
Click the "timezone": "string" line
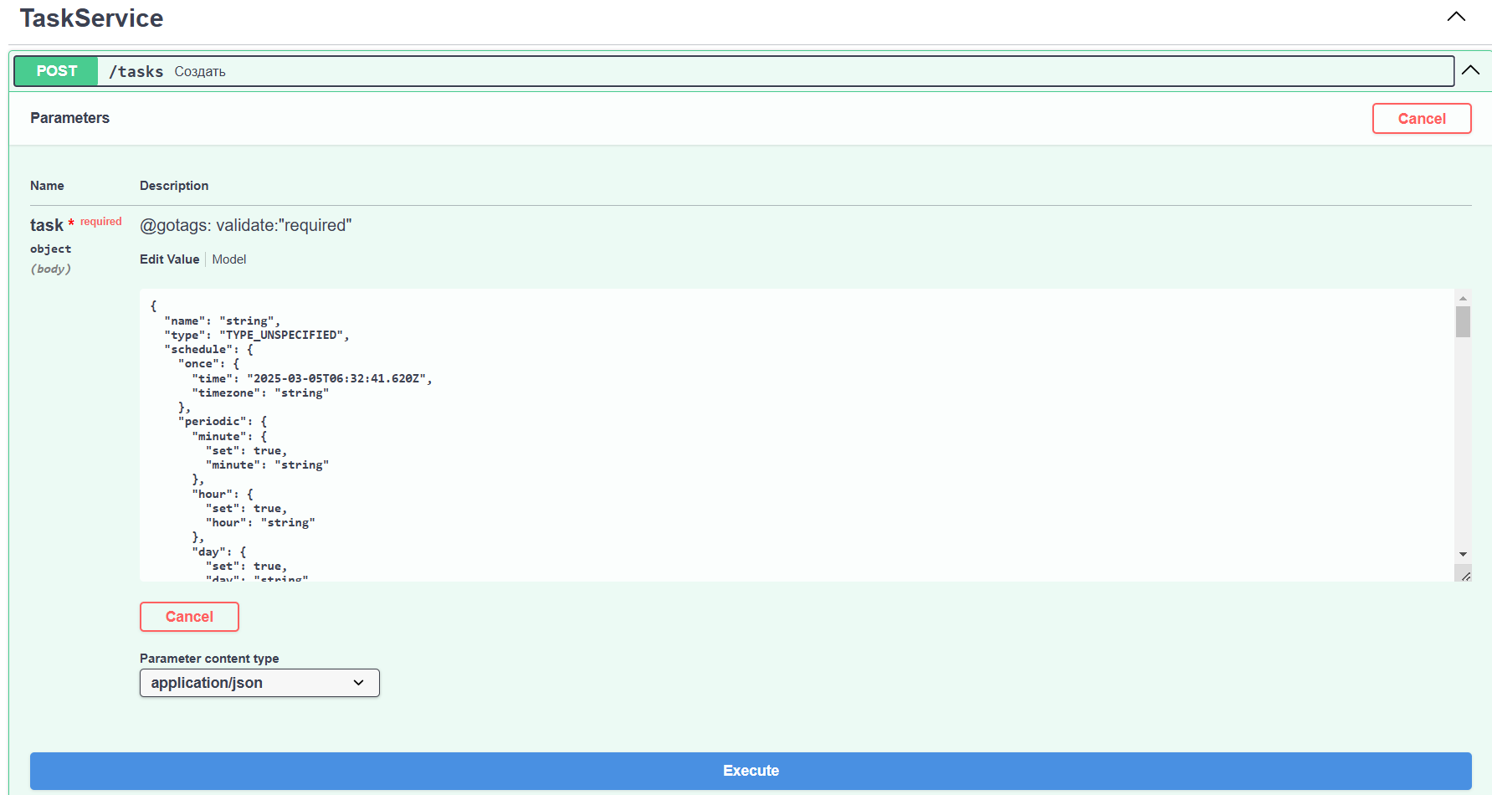(260, 393)
